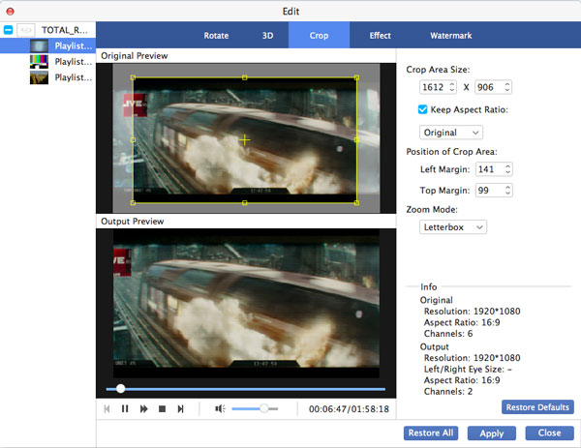Image resolution: width=581 pixels, height=448 pixels.
Task: Click the bottom-right crop handle
Action: (x=356, y=202)
